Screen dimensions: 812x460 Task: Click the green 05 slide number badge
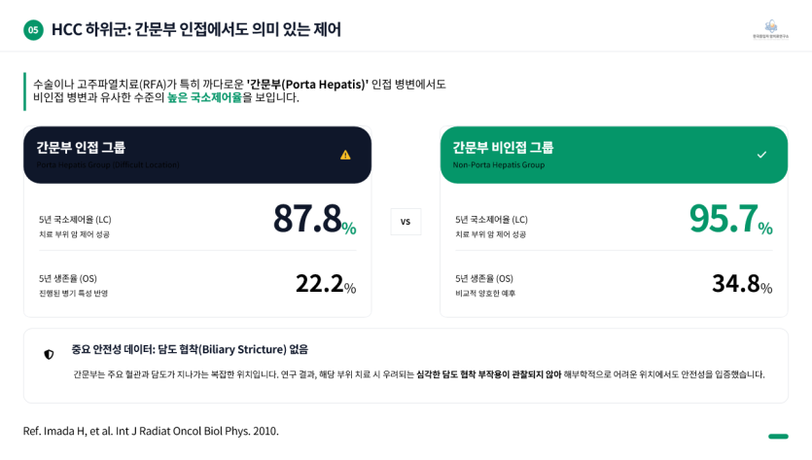[33, 30]
